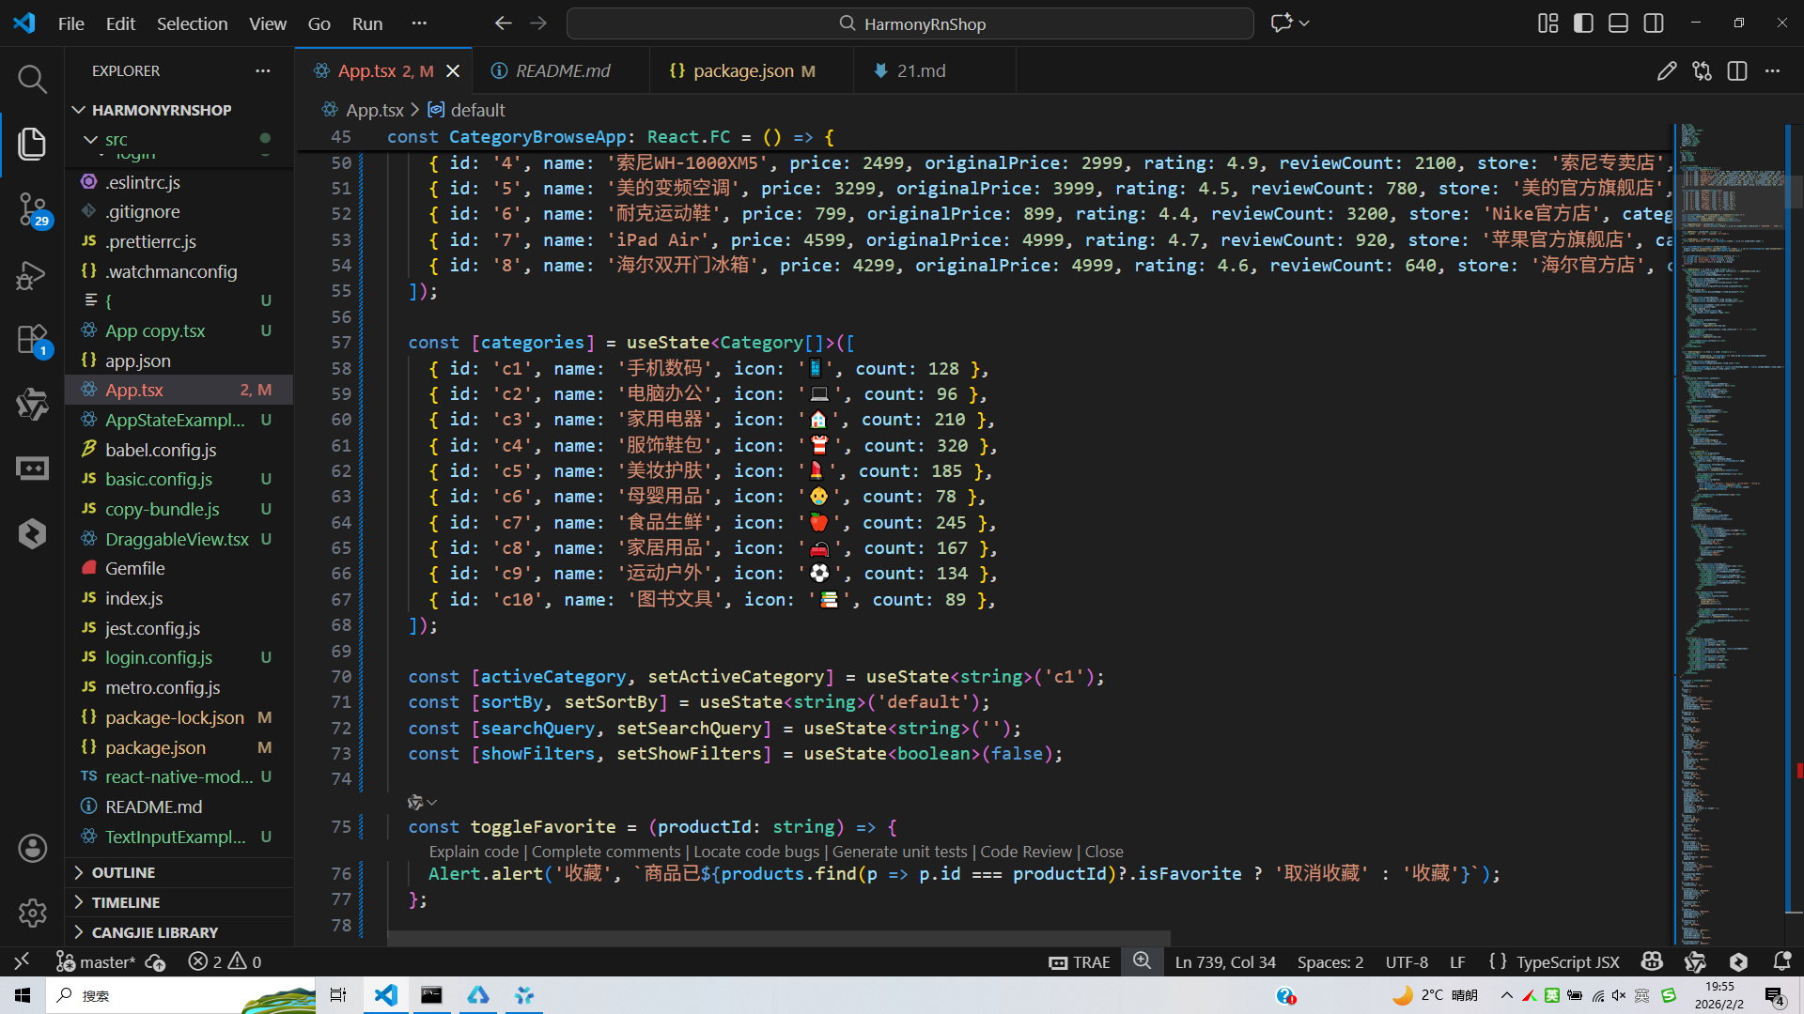The height and width of the screenshot is (1014, 1804).
Task: Expand the TIMELINE section
Action: tap(125, 902)
